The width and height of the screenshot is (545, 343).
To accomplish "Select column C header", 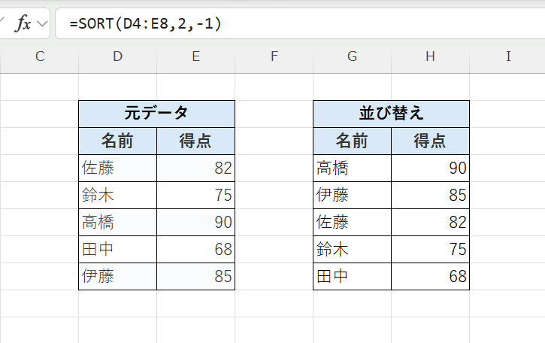I will (39, 56).
